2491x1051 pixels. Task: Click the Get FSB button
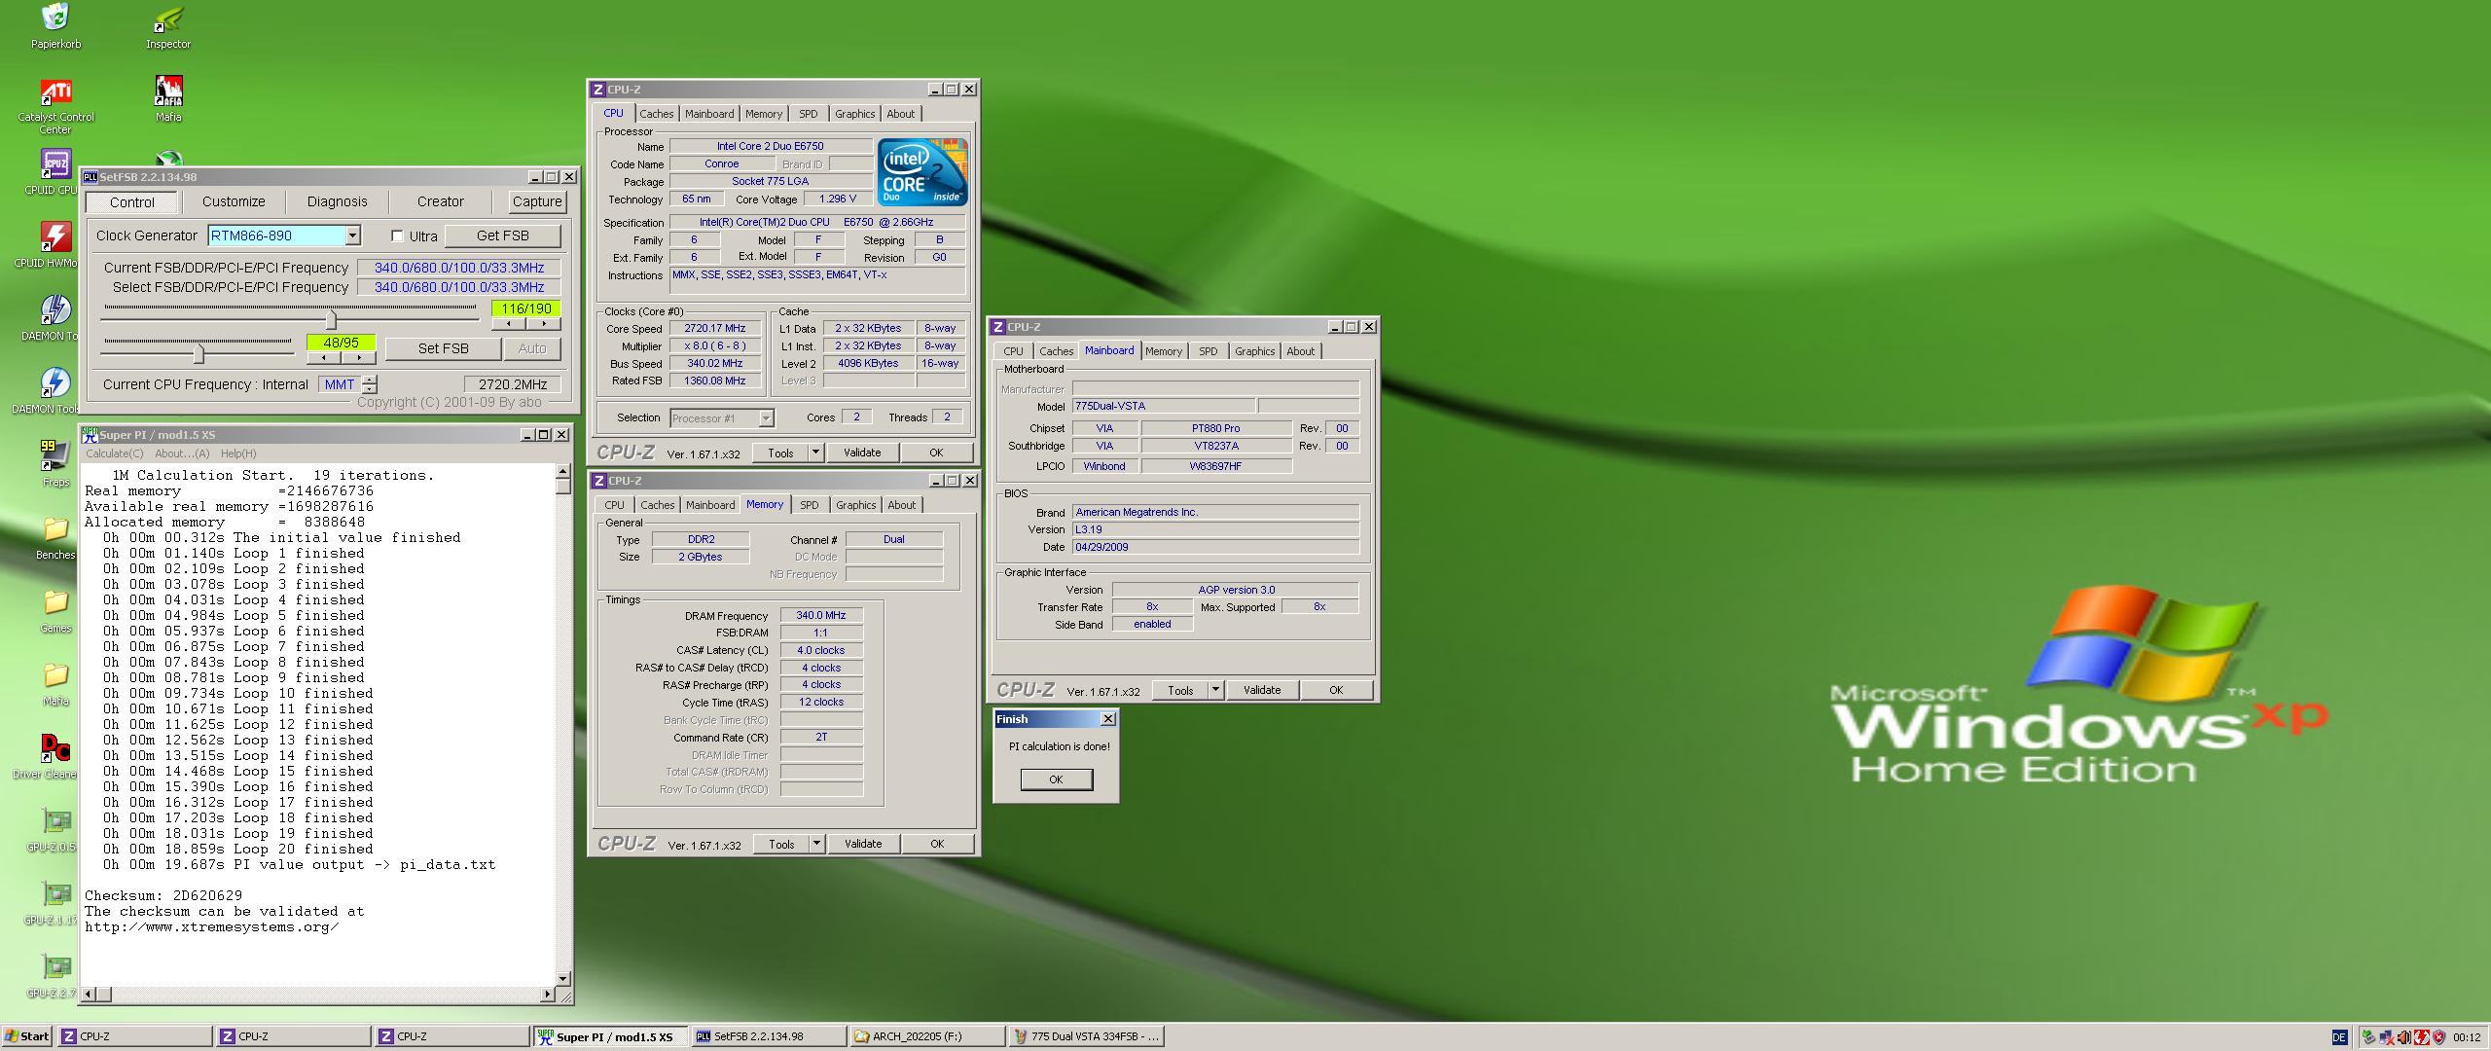502,236
